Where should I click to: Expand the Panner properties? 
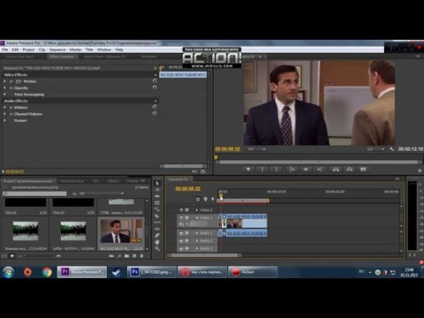coord(4,120)
